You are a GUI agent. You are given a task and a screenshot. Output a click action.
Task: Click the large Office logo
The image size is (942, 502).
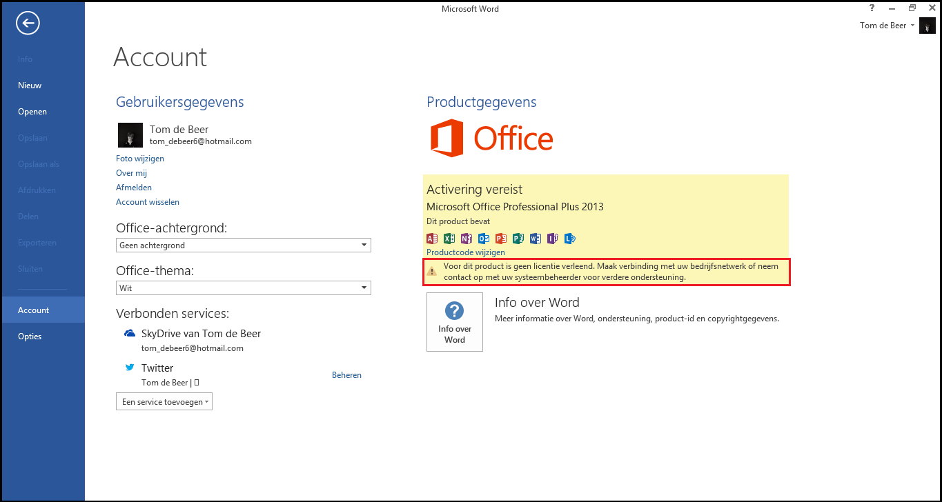point(492,138)
